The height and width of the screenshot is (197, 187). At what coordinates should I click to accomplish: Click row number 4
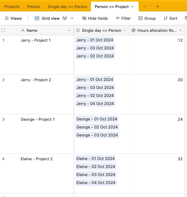pyautogui.click(x=3, y=159)
